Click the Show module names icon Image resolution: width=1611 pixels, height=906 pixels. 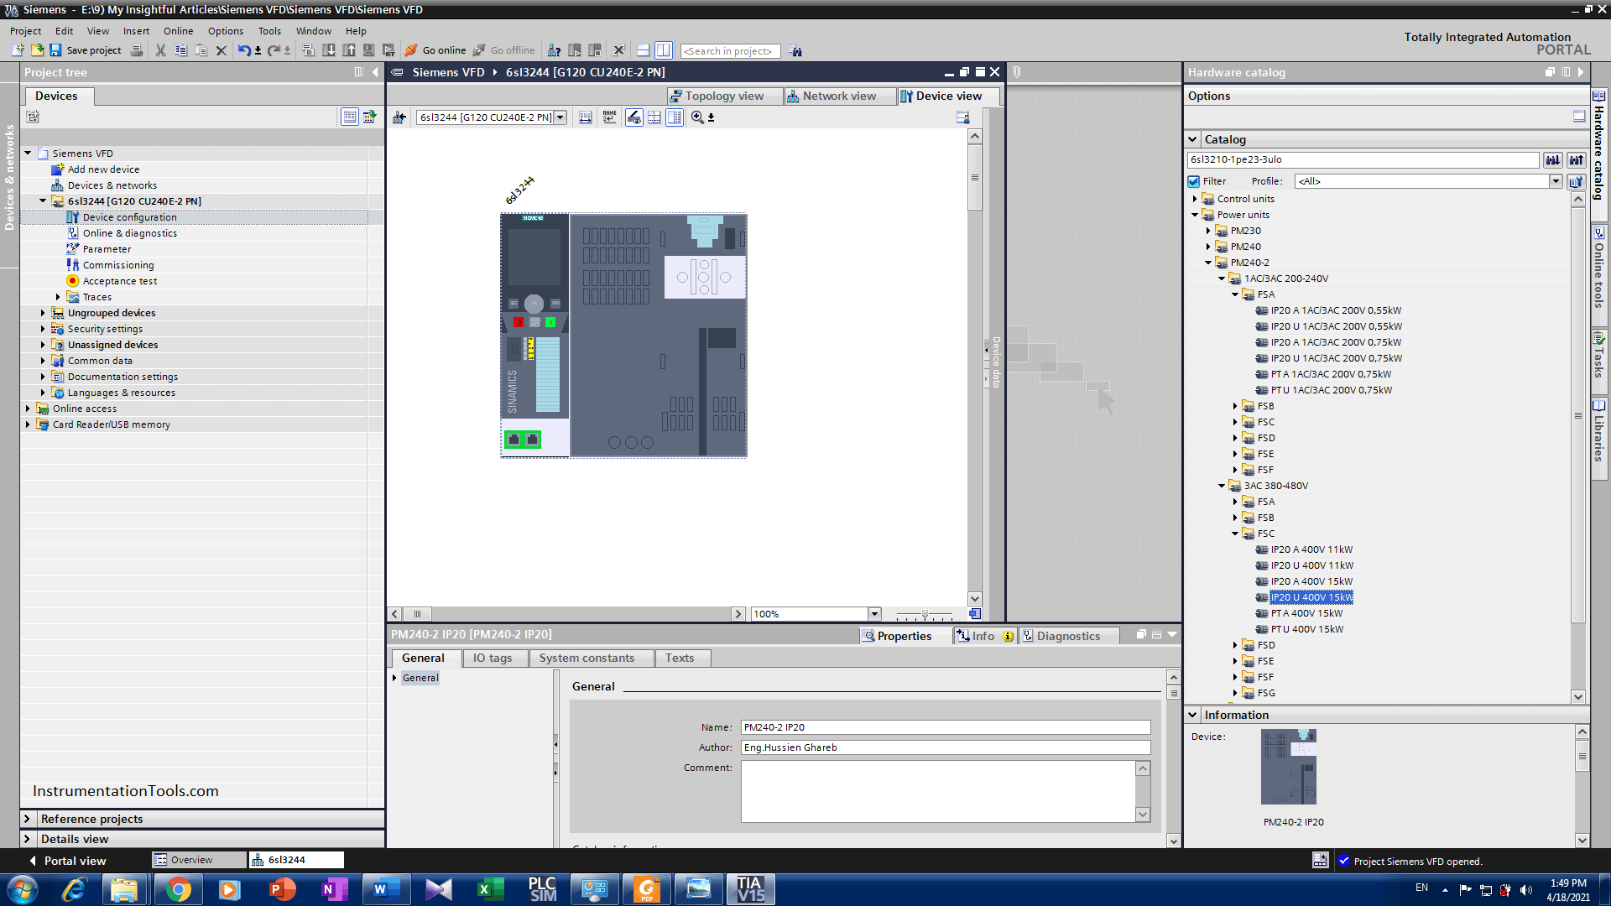coord(609,117)
